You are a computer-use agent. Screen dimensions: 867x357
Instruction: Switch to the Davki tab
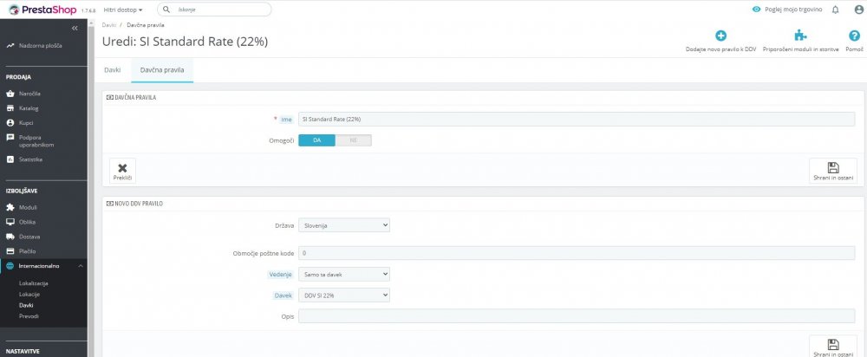pos(112,71)
